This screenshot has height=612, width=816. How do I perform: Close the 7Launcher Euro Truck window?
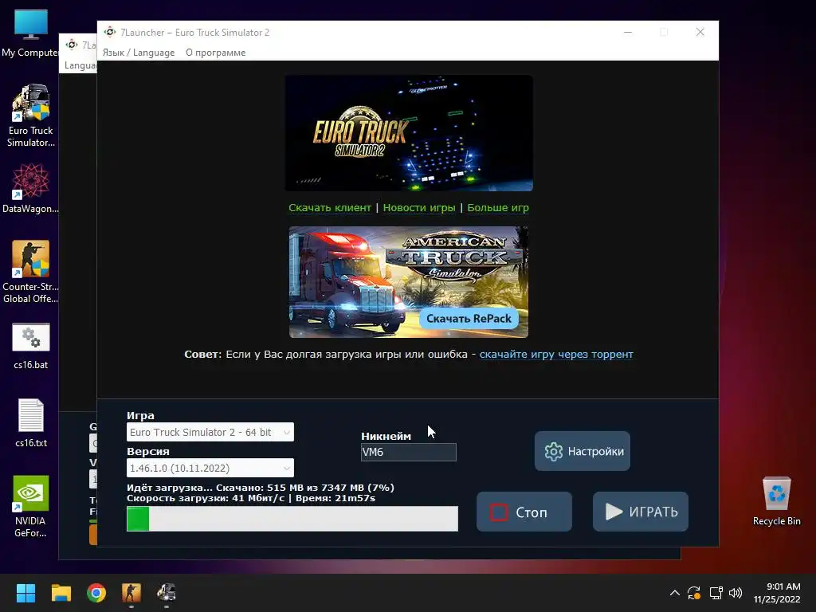[700, 32]
